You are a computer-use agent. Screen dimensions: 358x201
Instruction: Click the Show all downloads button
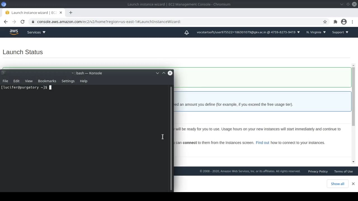click(338, 184)
